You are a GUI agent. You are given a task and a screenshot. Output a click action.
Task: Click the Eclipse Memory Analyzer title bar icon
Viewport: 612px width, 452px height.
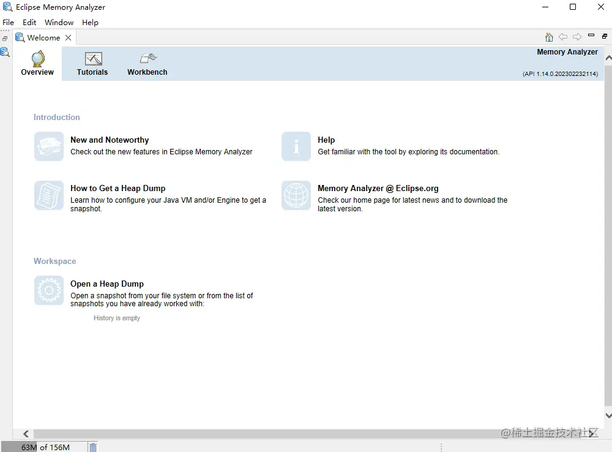(x=7, y=7)
